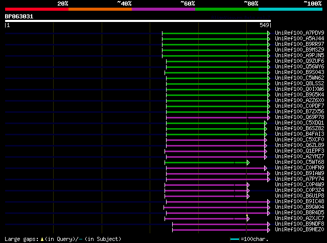Open the UniRef100_Q9ZUF6 hit label
The height and width of the screenshot is (243, 327).
pos(299,61)
